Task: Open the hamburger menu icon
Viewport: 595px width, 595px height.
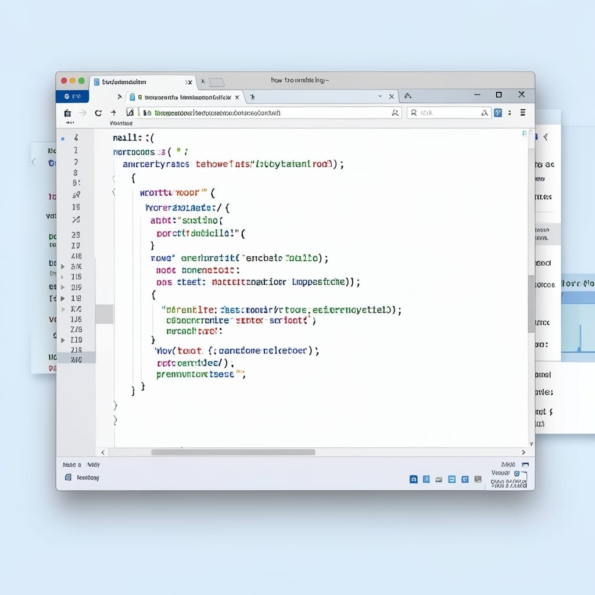Action: [523, 112]
